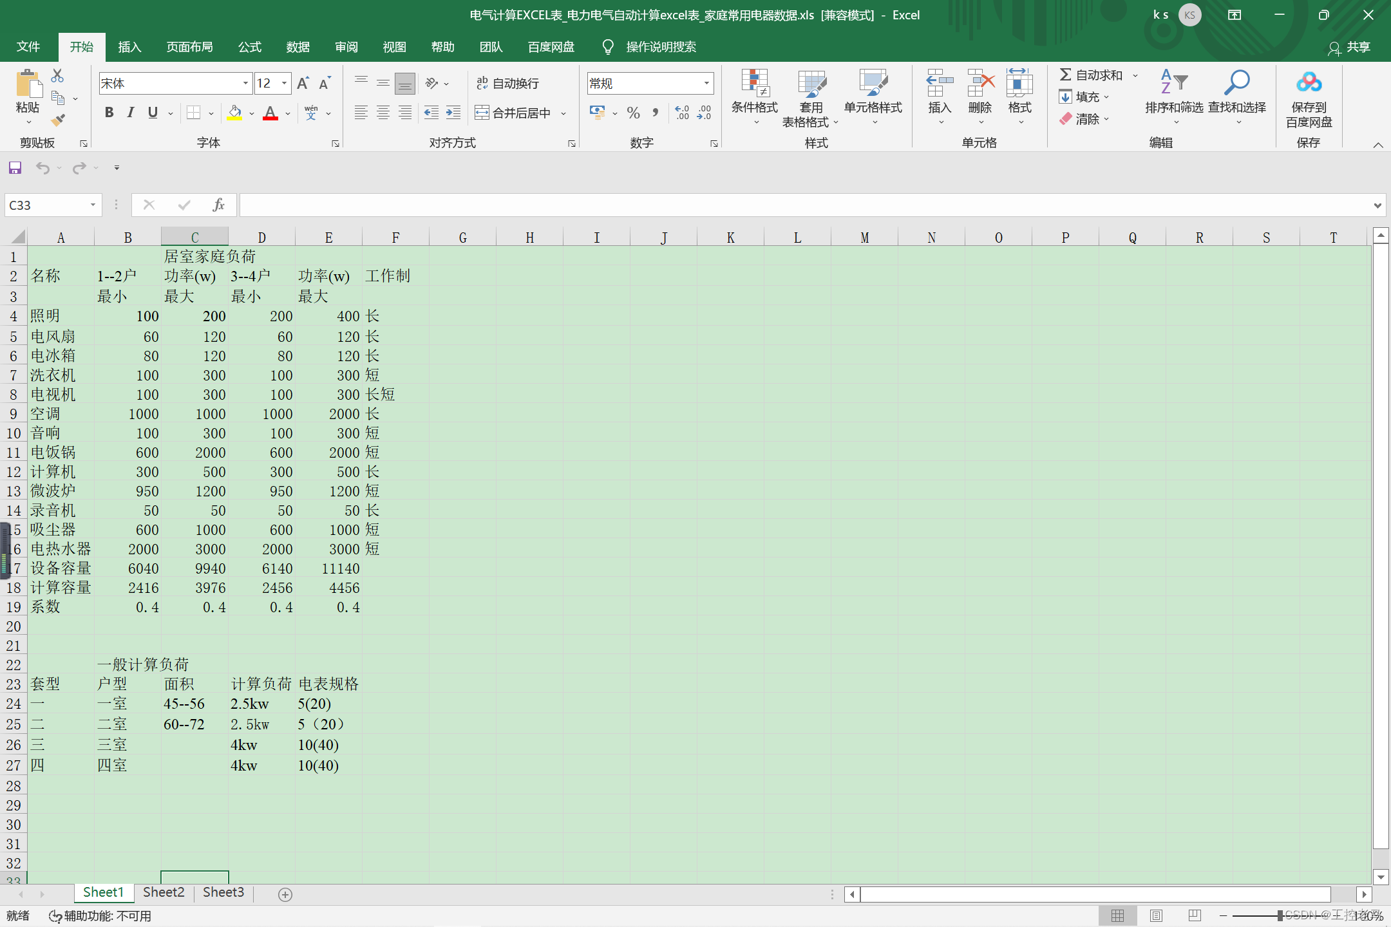Click the AutoSum sigma icon
Screen dimensions: 1391x927
coord(1066,75)
